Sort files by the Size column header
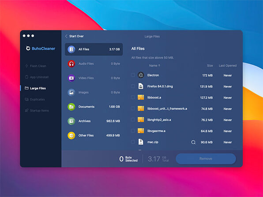Screen dimensions: 263x197 pos(210,66)
